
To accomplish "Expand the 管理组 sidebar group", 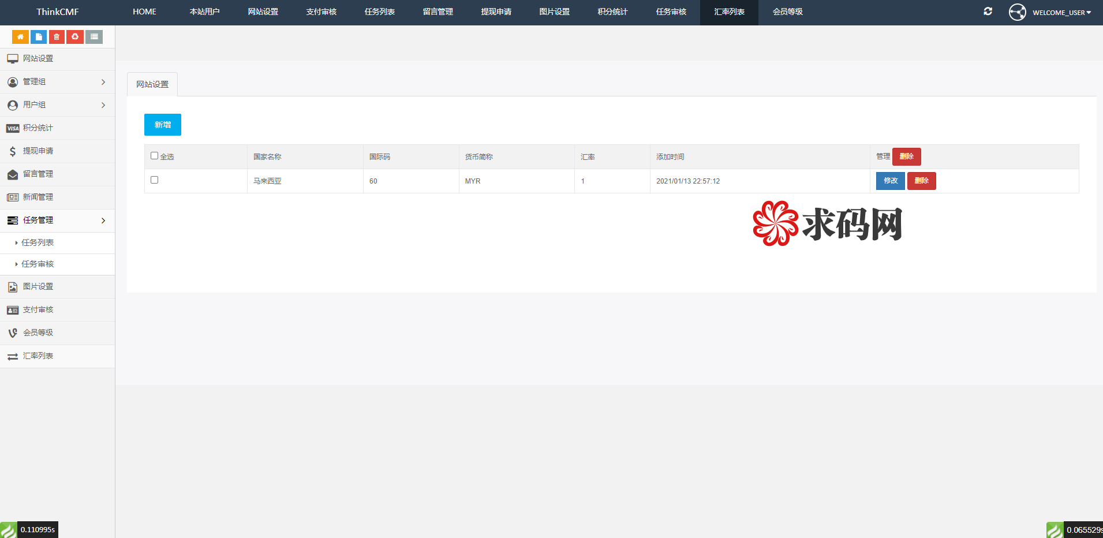I will (57, 82).
